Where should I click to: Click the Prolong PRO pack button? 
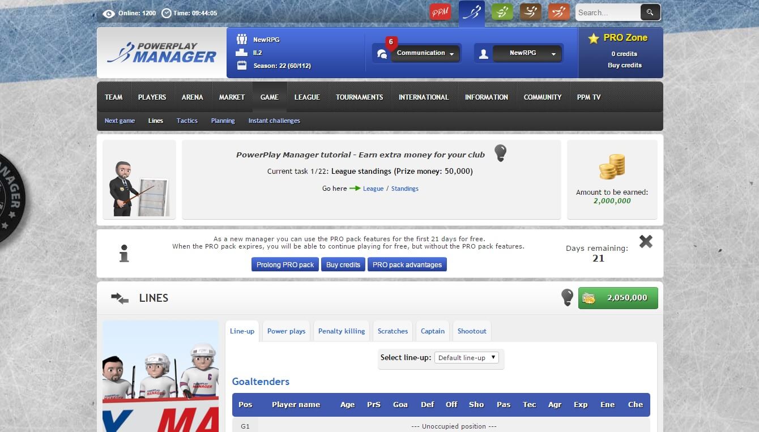(x=285, y=264)
